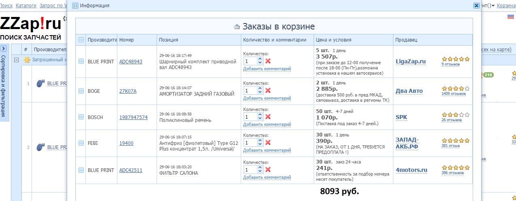Remove the 27K07A item with red X
This screenshot has height=201, width=516.
[268, 90]
